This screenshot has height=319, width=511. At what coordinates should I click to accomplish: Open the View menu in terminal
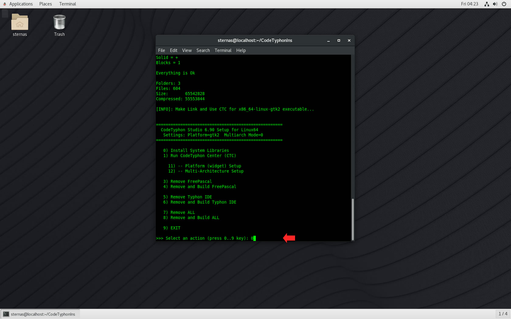click(187, 50)
